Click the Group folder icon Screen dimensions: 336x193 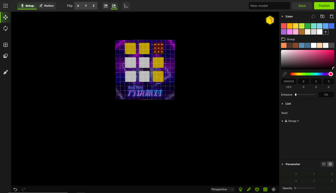tap(283, 39)
